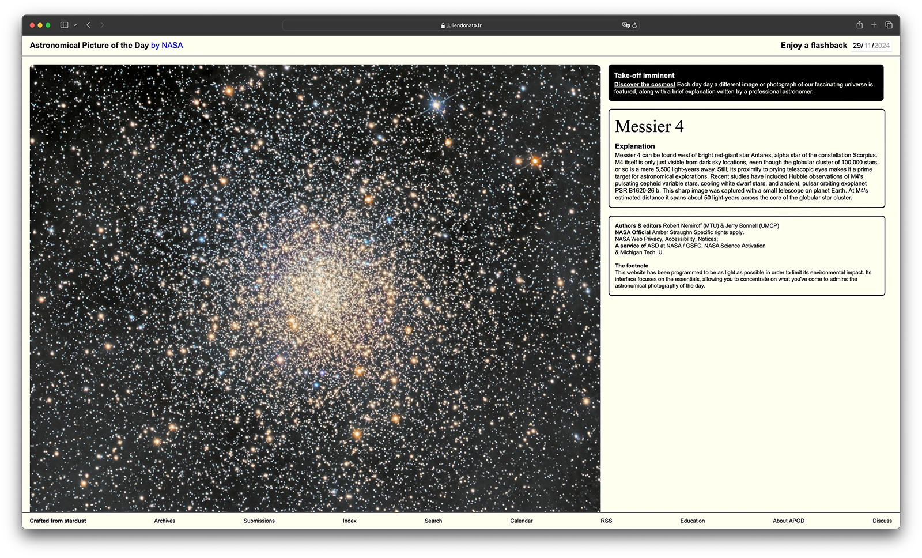Open 'Submissions' in footer menu
Screen dimensions: 922x558
coord(259,521)
